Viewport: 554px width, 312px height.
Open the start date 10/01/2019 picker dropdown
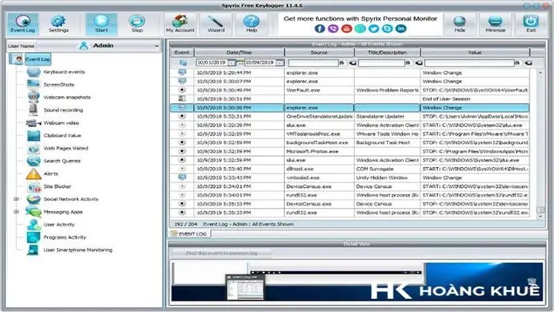[231, 62]
